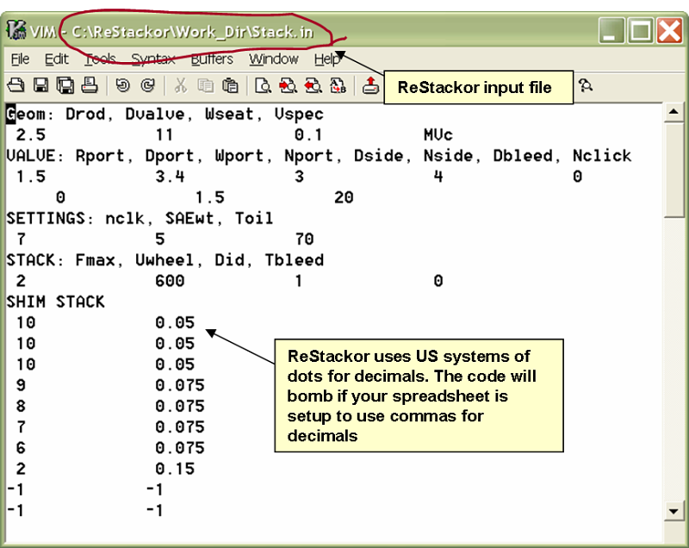Click the scrollbar up arrow
The image size is (689, 548).
pos(673,112)
